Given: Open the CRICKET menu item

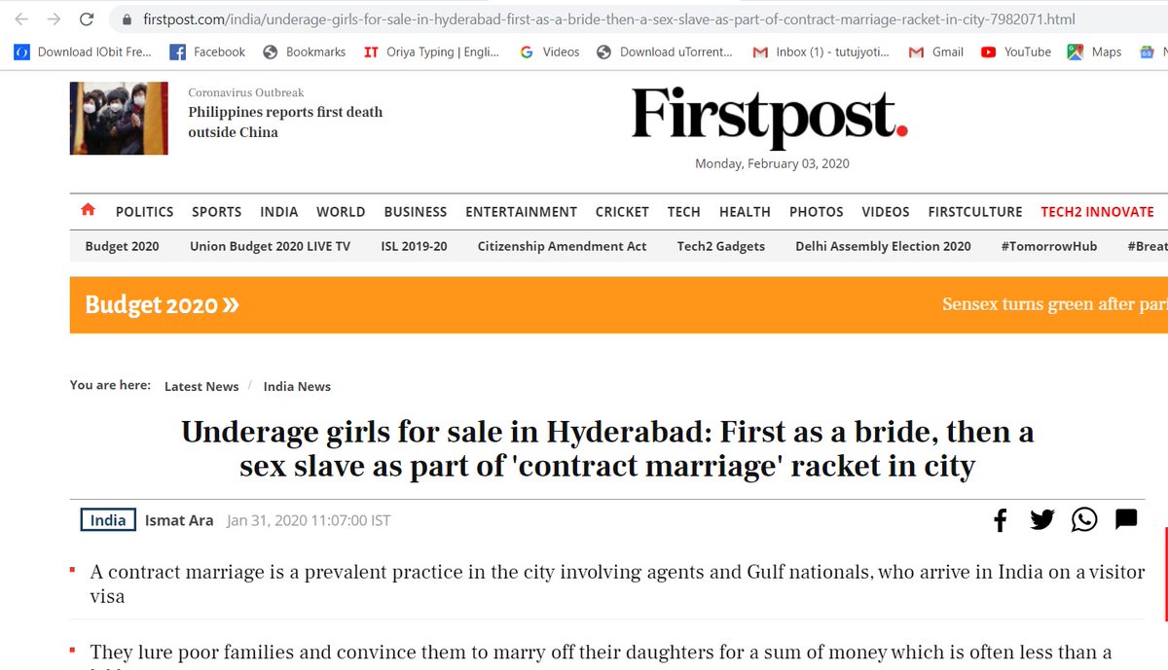Looking at the screenshot, I should click(x=622, y=212).
